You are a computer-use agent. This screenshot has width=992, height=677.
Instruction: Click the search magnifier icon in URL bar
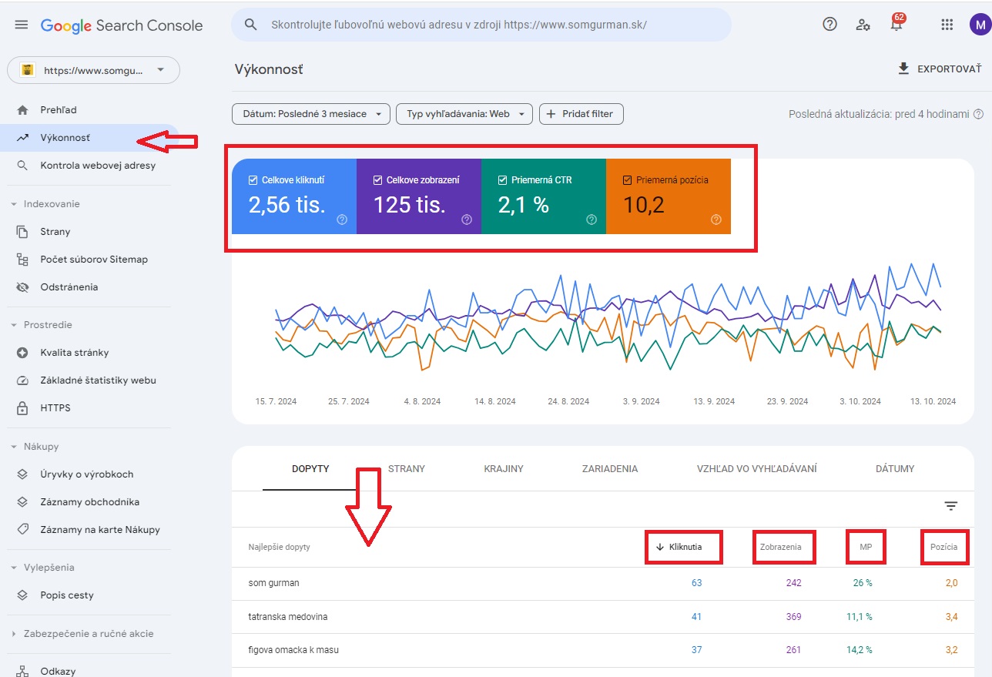tap(250, 25)
